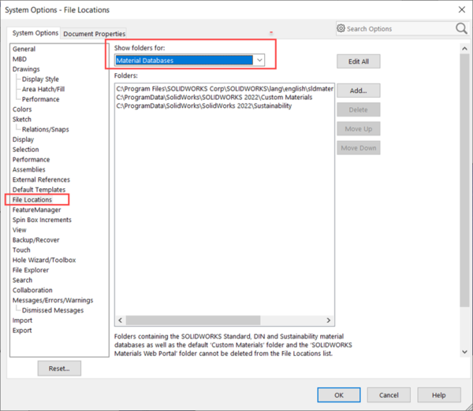This screenshot has height=411, width=473.
Task: Select Area Hatch/Fill option
Action: point(43,89)
